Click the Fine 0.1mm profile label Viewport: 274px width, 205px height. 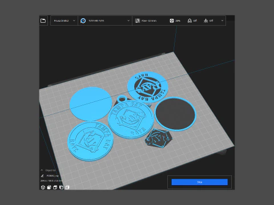[x=149, y=20]
